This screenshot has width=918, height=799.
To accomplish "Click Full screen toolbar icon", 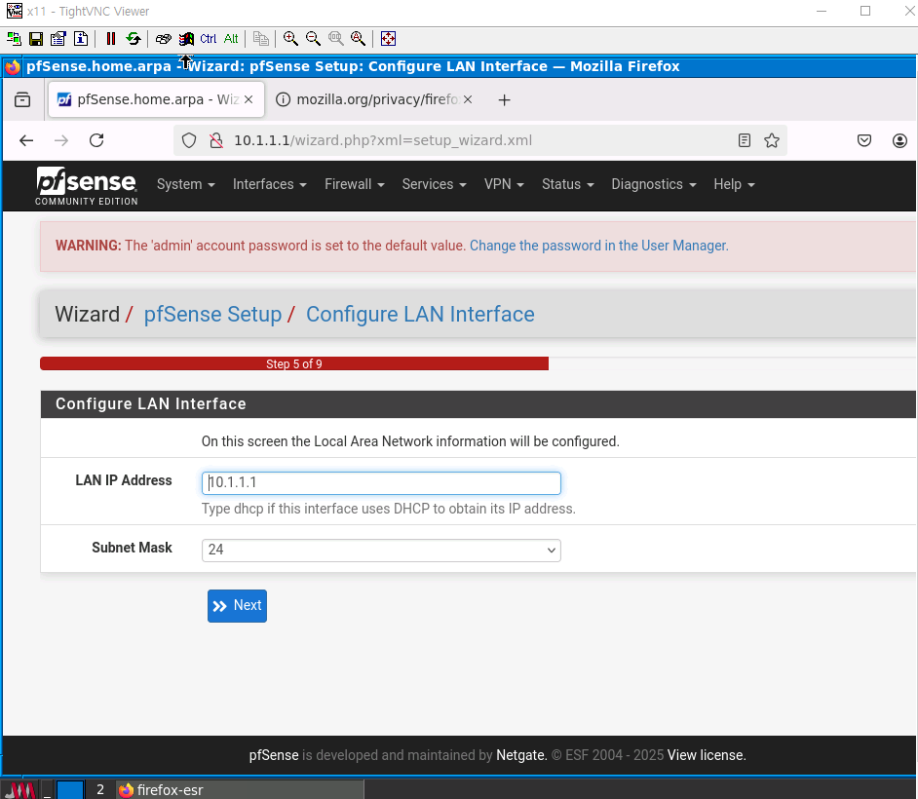I will point(388,39).
